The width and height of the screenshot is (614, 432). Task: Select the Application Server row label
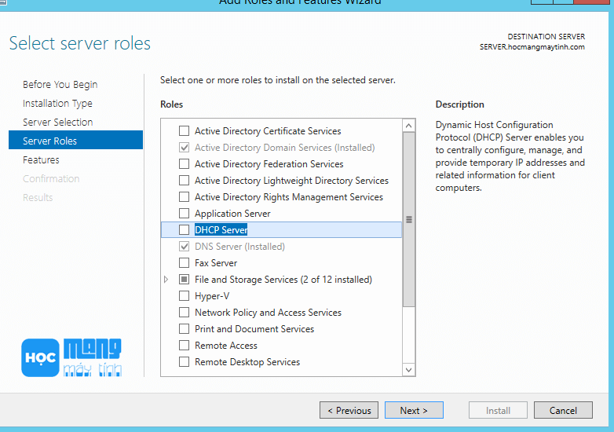232,214
